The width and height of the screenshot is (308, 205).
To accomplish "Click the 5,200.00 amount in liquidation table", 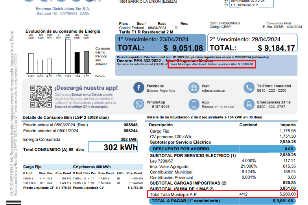I will pos(288,194).
